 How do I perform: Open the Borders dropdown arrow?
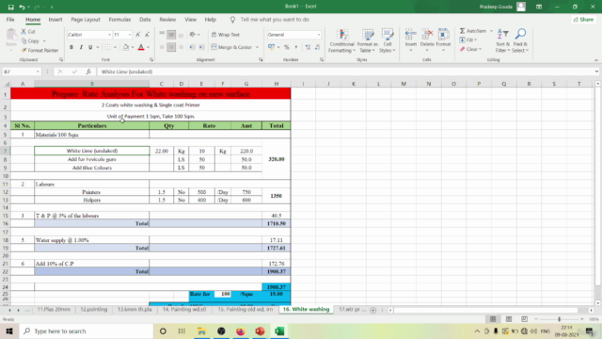pyautogui.click(x=115, y=47)
